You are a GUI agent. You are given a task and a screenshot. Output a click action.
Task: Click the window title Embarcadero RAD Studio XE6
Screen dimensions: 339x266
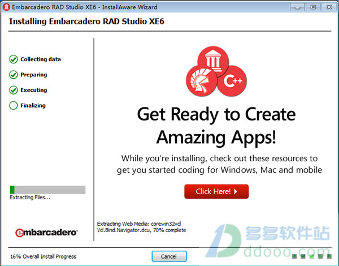85,7
